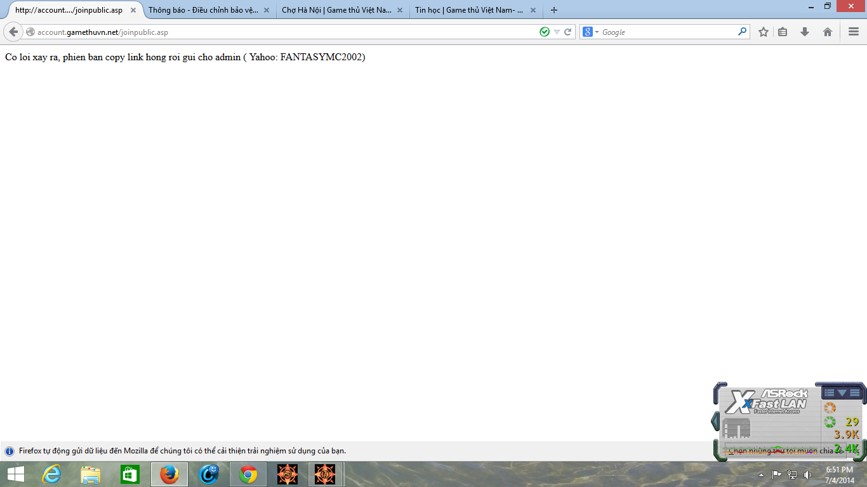This screenshot has width=867, height=487.
Task: Bookmark this page with the star icon
Action: 764,32
